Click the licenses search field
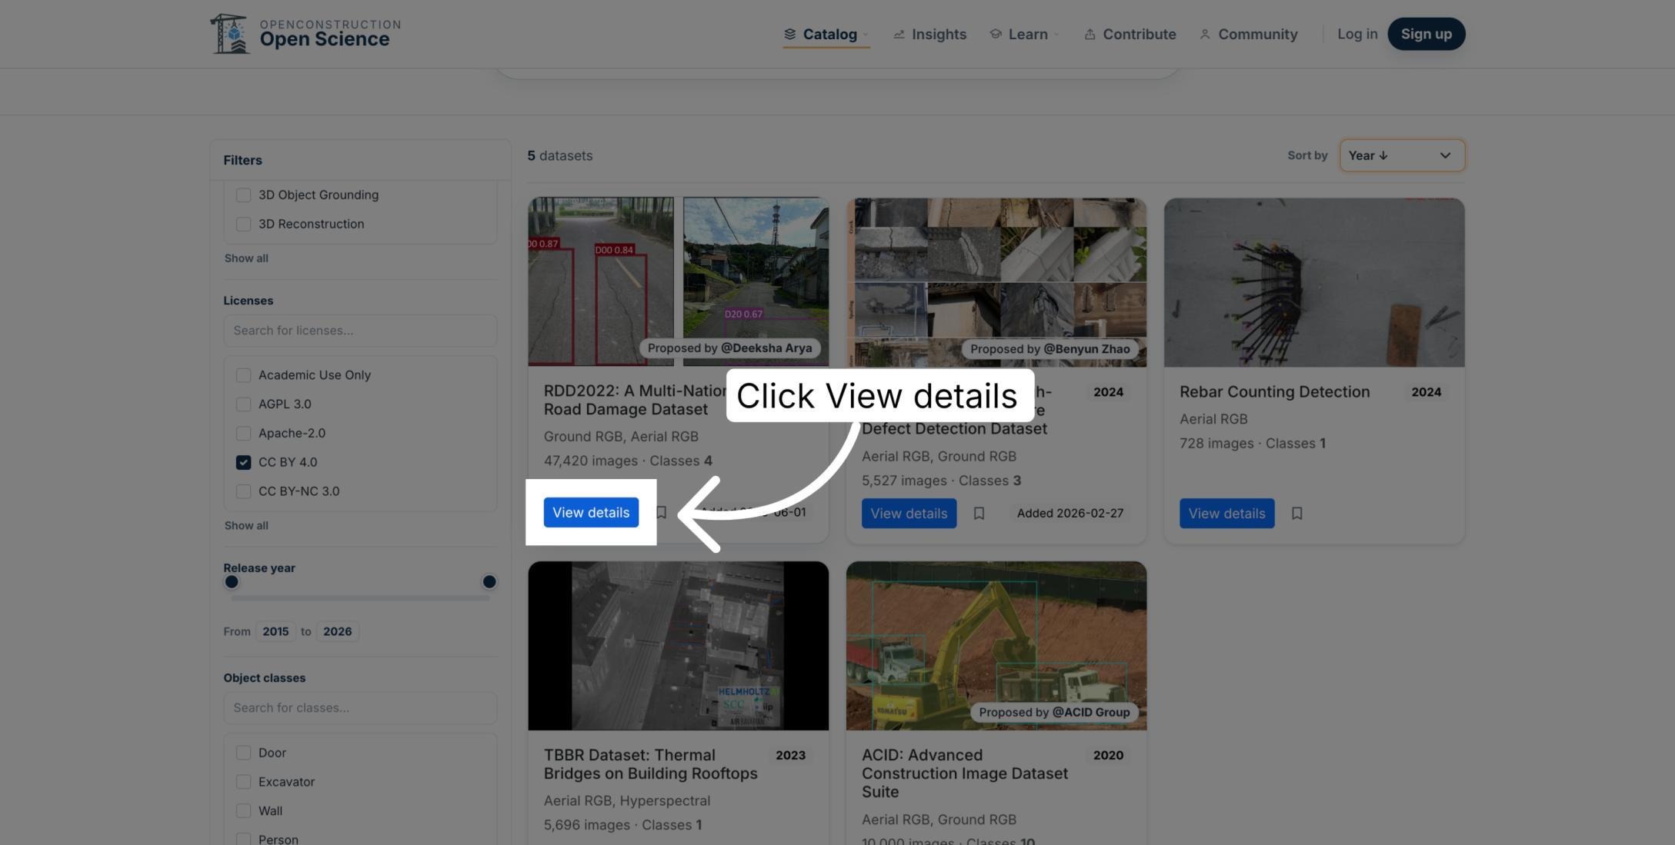 pos(360,331)
